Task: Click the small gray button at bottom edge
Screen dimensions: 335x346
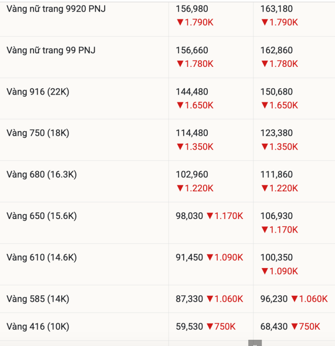Action: [x=255, y=343]
